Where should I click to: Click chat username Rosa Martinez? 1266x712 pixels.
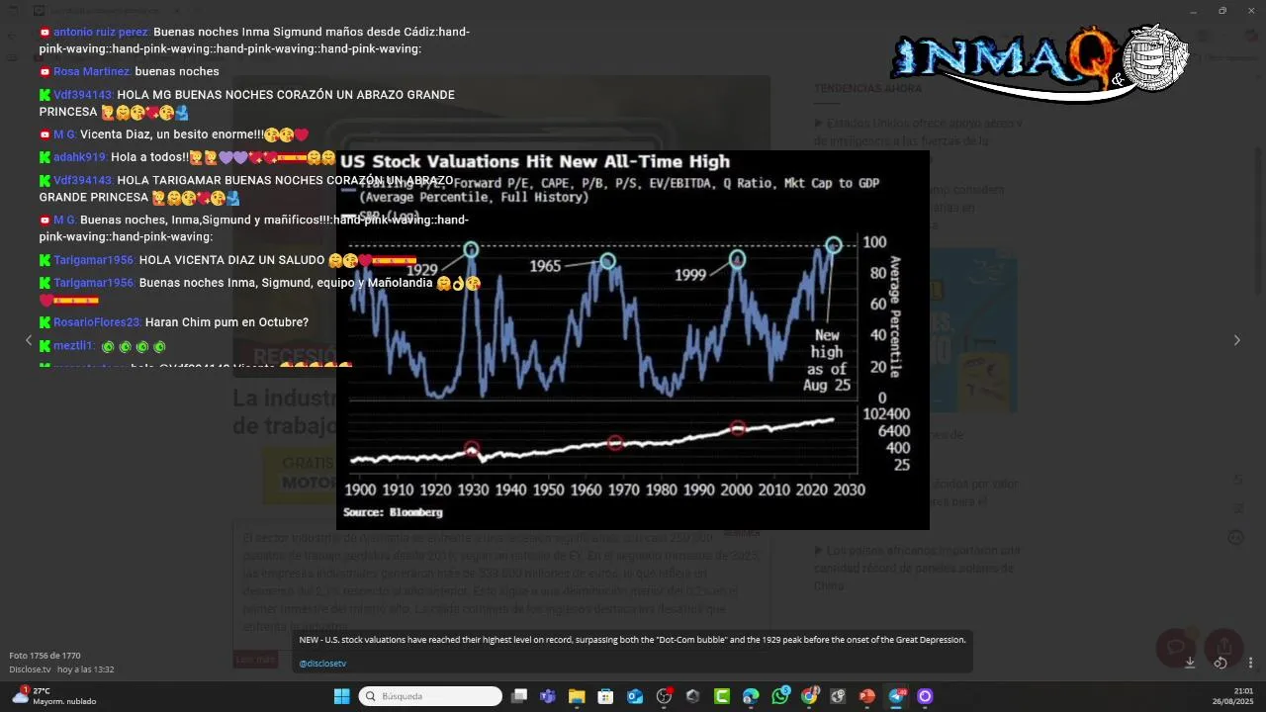point(92,72)
